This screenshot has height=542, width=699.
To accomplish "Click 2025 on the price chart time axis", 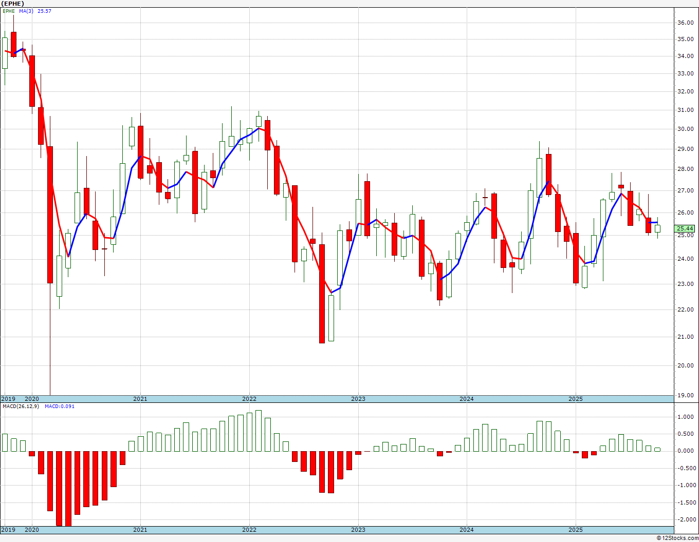I will (x=576, y=399).
